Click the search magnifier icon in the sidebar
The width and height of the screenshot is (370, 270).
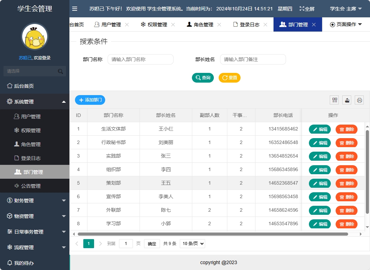point(60,71)
